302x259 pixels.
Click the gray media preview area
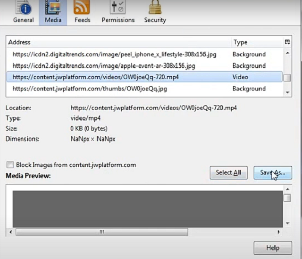(148, 209)
